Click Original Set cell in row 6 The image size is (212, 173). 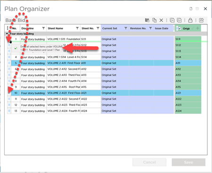[115, 69]
